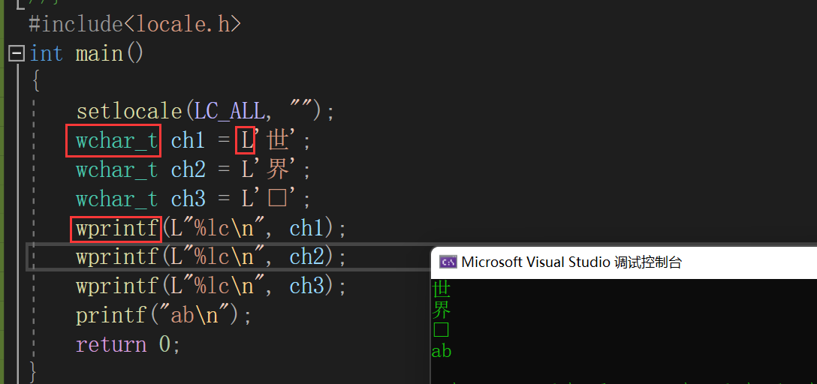Click the printf("ab\n") statement
Image resolution: width=817 pixels, height=384 pixels.
tap(164, 316)
